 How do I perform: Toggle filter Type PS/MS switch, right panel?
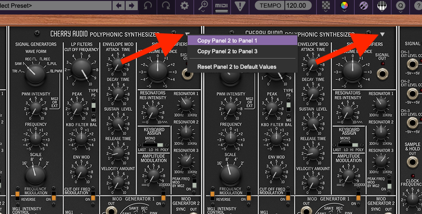[x=289, y=107]
